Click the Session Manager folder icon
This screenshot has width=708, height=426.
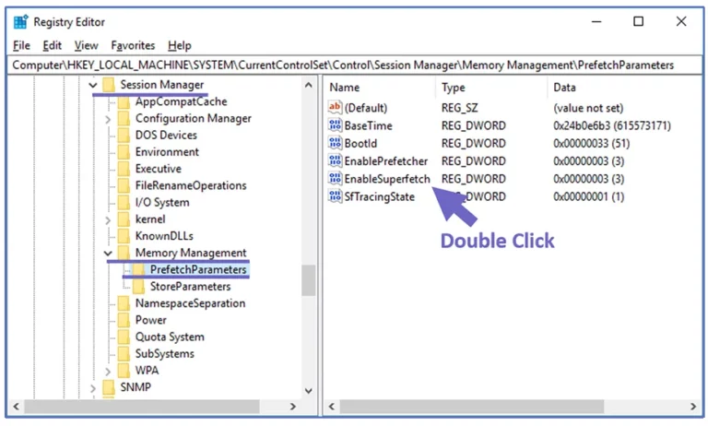[x=109, y=85]
